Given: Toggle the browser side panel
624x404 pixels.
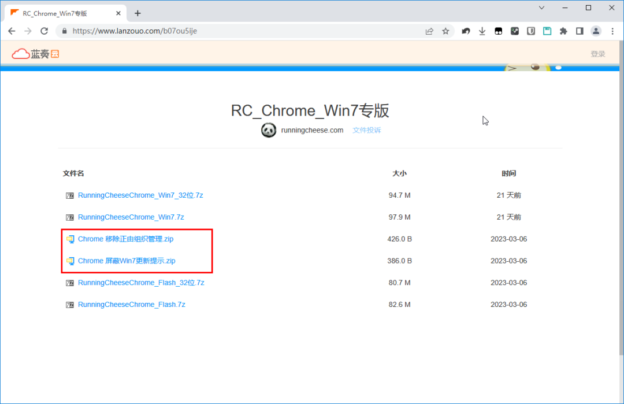Looking at the screenshot, I should (580, 31).
